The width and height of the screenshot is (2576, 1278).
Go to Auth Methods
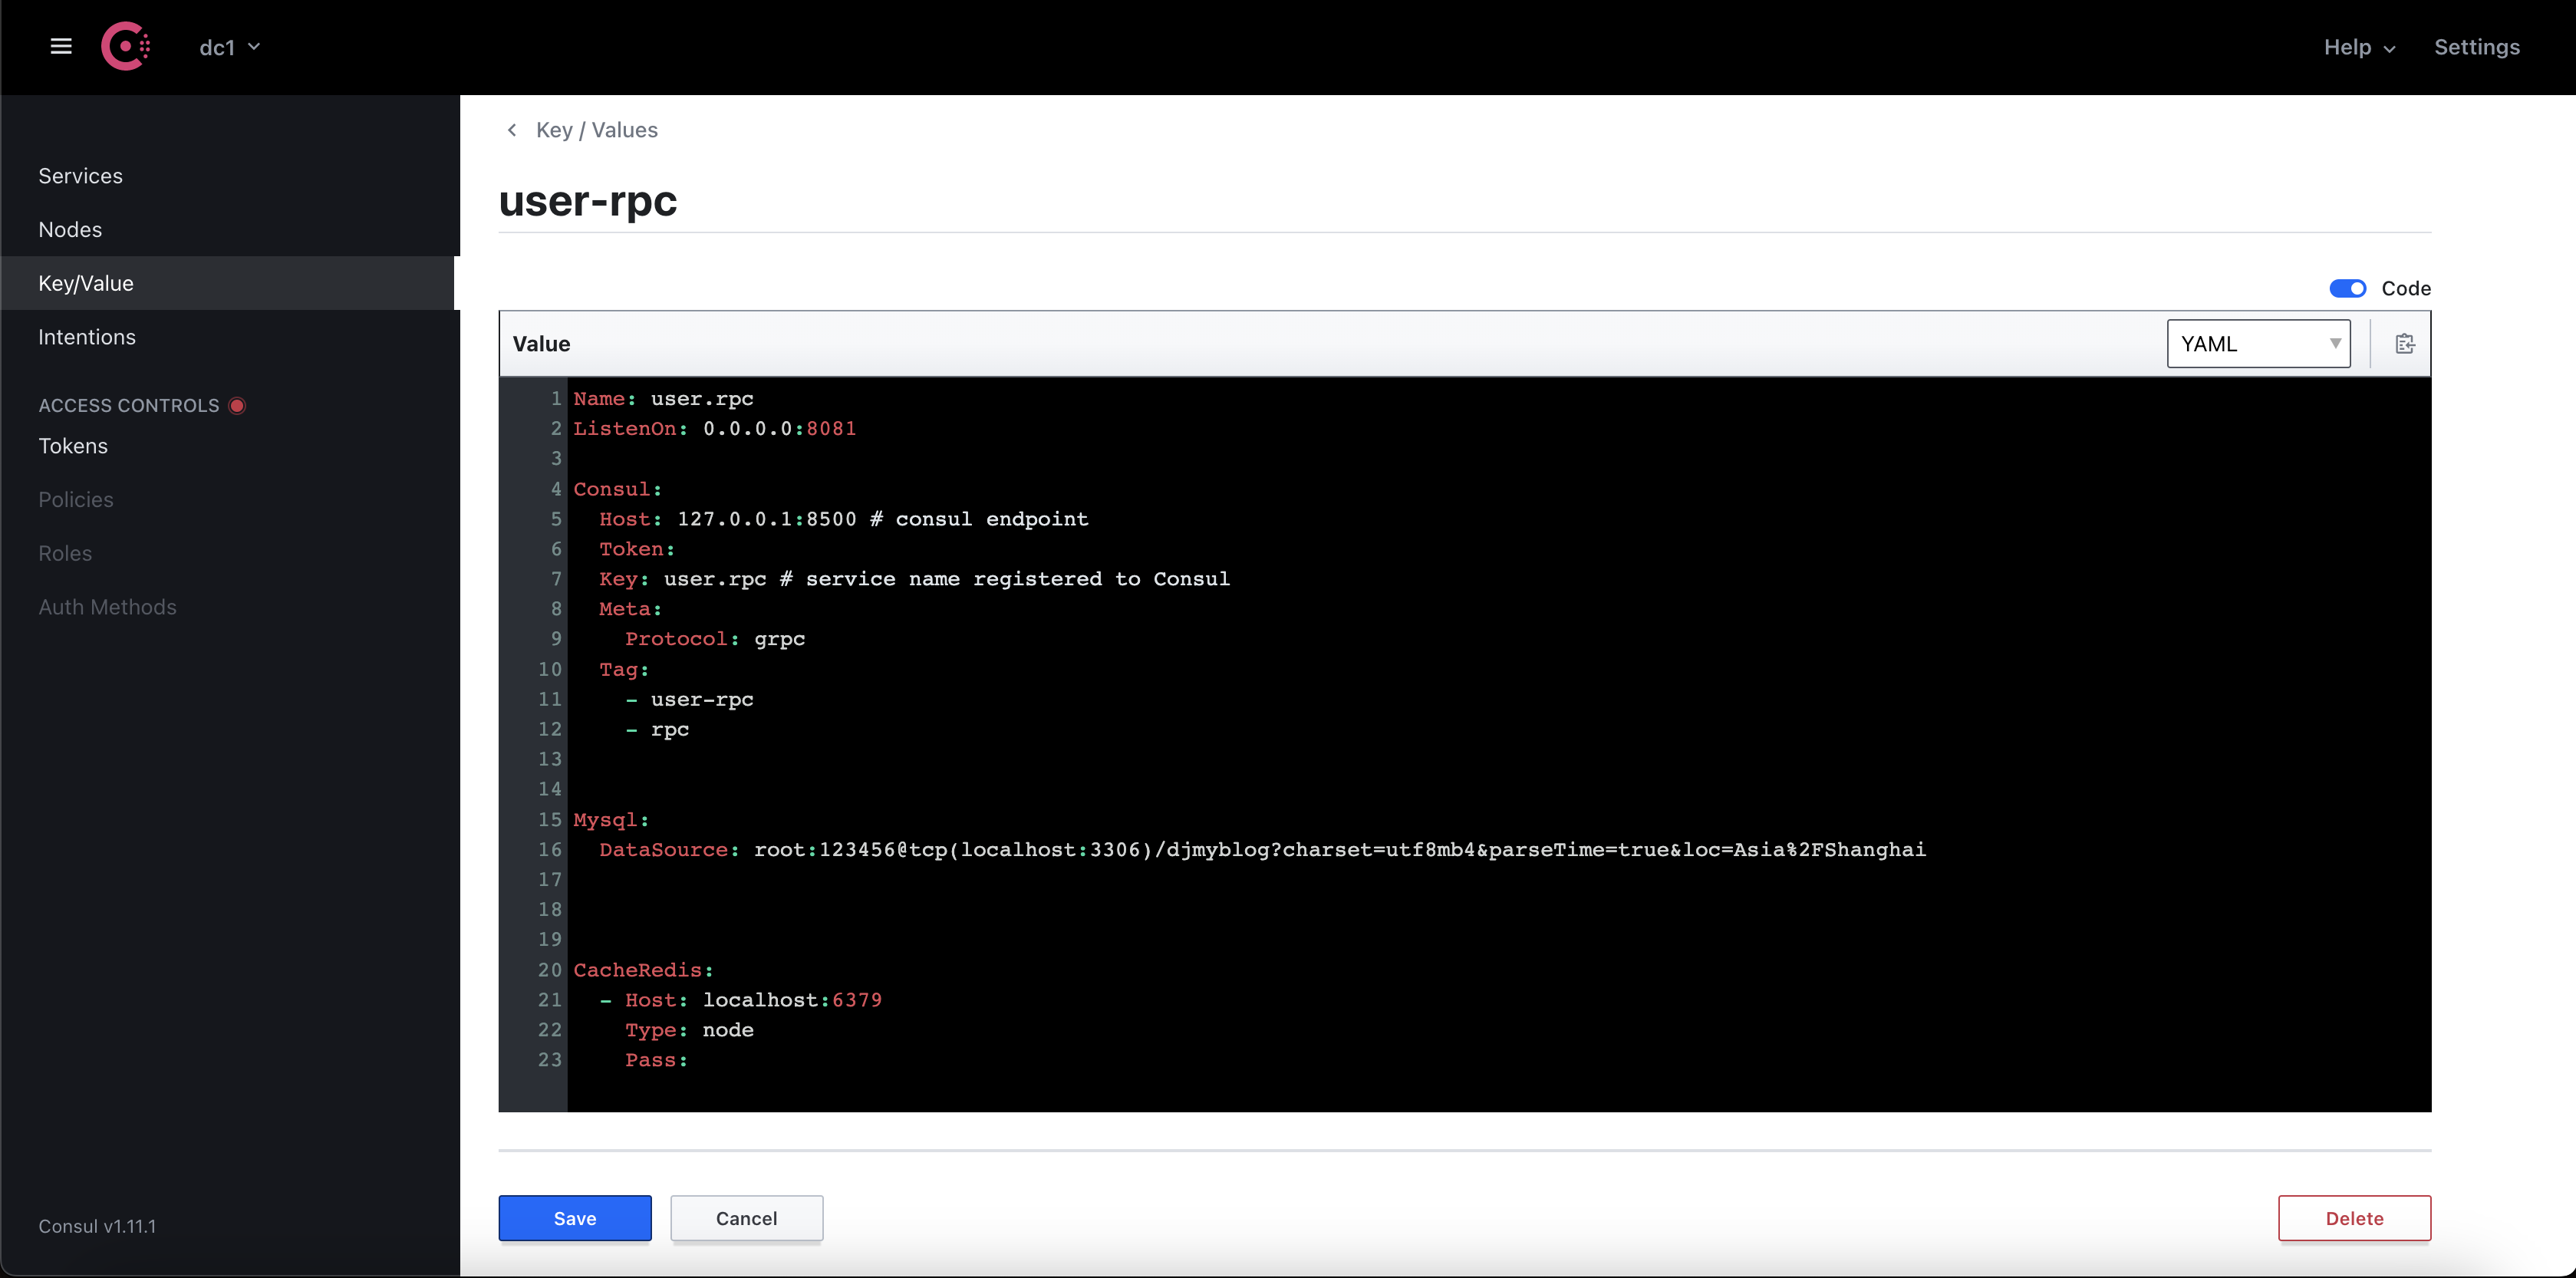[107, 607]
